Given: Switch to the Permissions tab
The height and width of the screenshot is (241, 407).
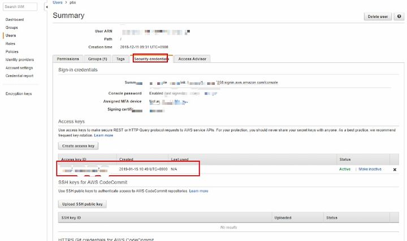Looking at the screenshot, I should click(68, 59).
